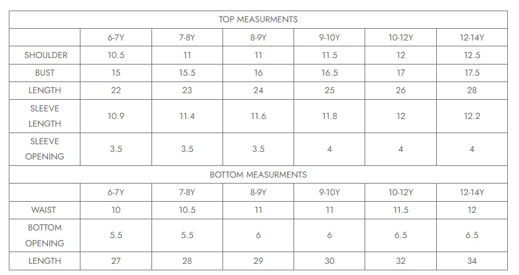The height and width of the screenshot is (275, 519).
Task: Select the 10.9 sleeve length cell
Action: coord(116,116)
